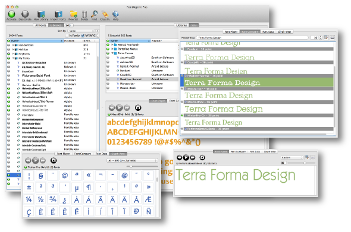Viewport: 351px width, 232px height.
Task: Select Font Data tab in Font Compare window
Action: [268, 31]
